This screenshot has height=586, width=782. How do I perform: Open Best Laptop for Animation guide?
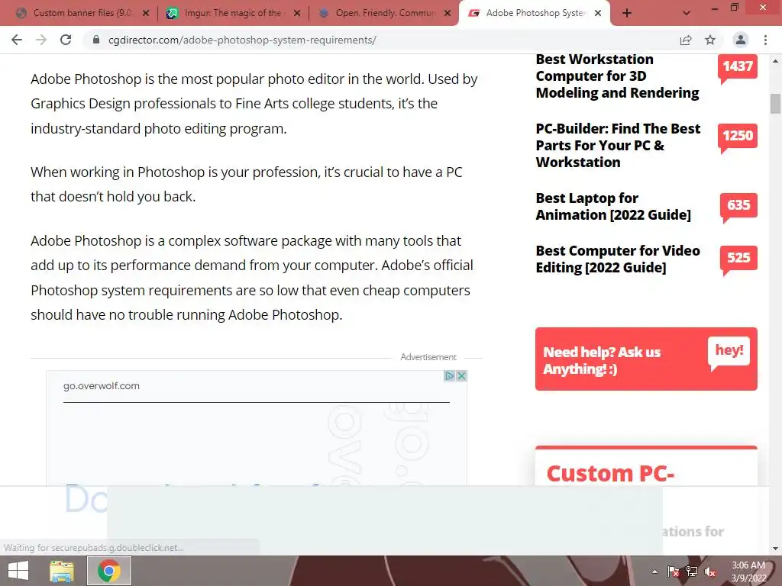tap(613, 206)
